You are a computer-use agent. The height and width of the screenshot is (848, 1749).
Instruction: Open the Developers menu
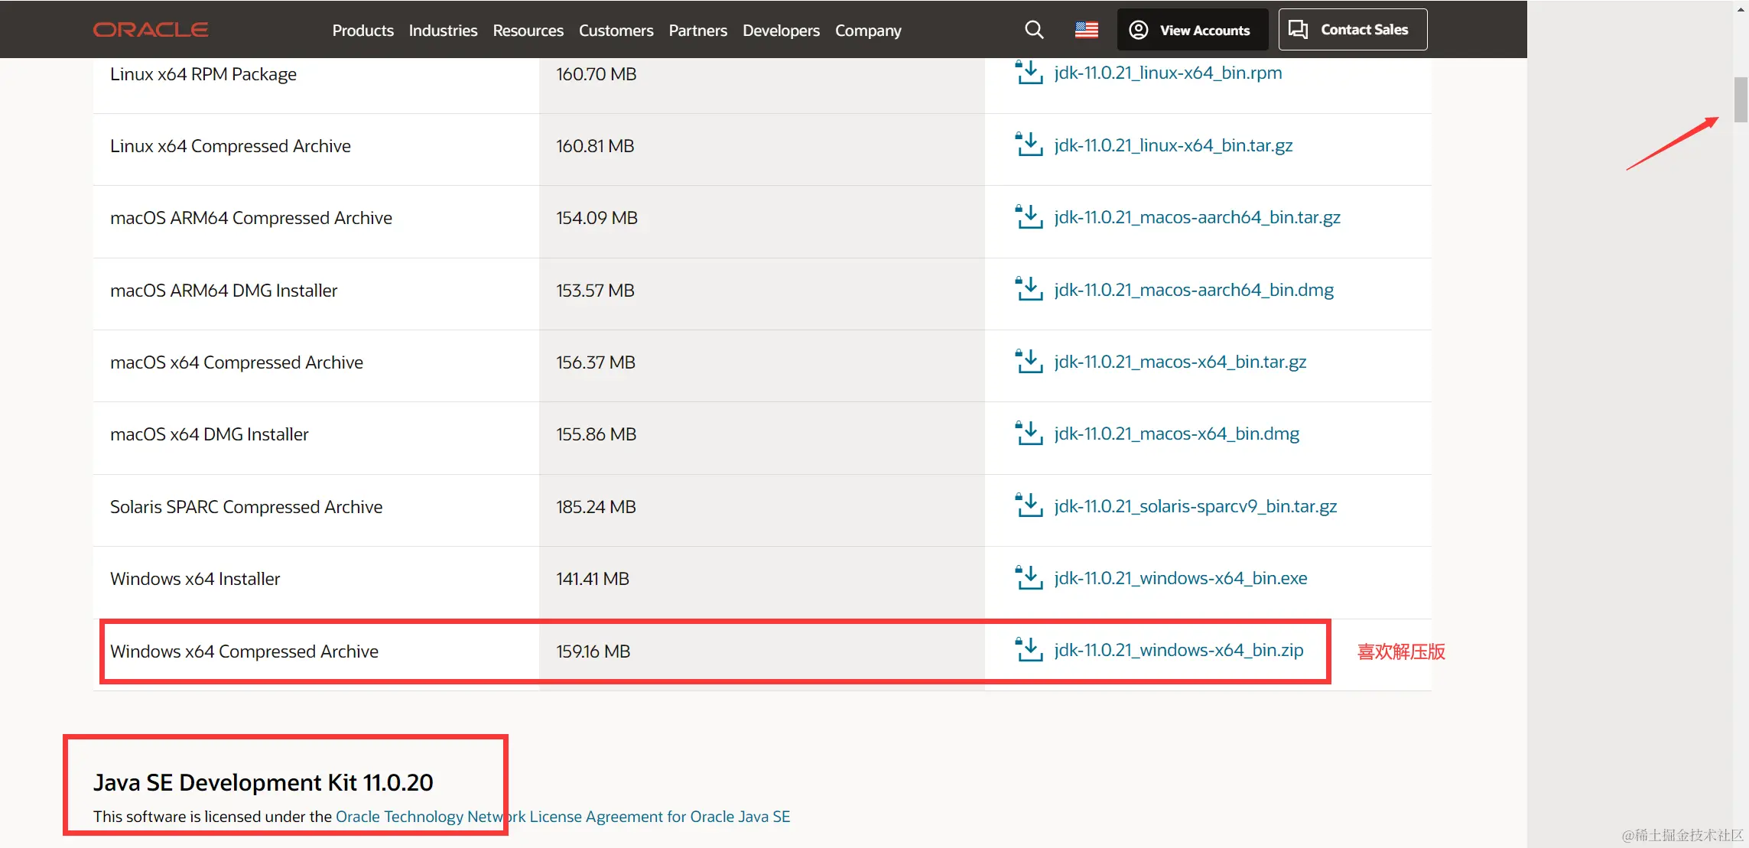(781, 31)
